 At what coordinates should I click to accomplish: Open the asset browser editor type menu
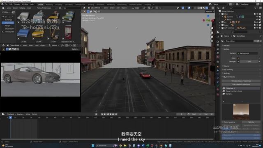tap(3, 8)
